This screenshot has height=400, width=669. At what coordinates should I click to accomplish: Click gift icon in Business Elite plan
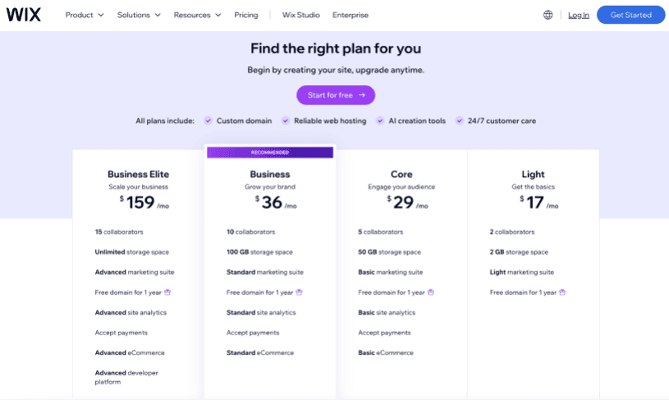(x=167, y=292)
